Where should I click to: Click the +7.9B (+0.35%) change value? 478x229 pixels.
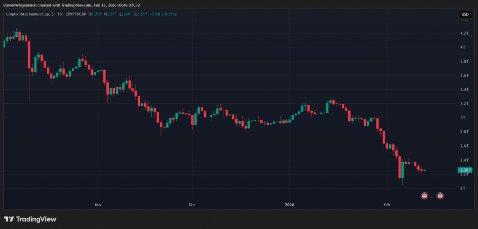click(x=162, y=14)
